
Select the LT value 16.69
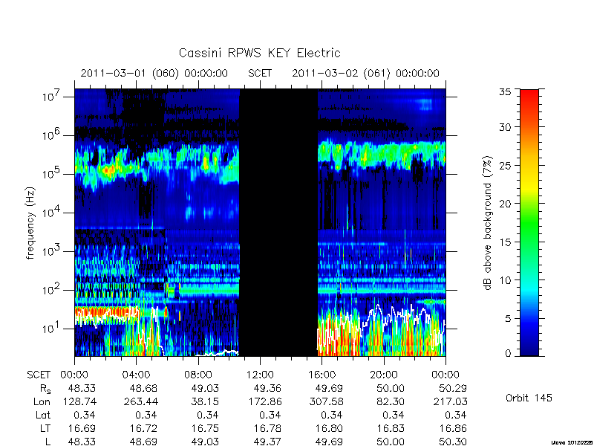[x=82, y=428]
